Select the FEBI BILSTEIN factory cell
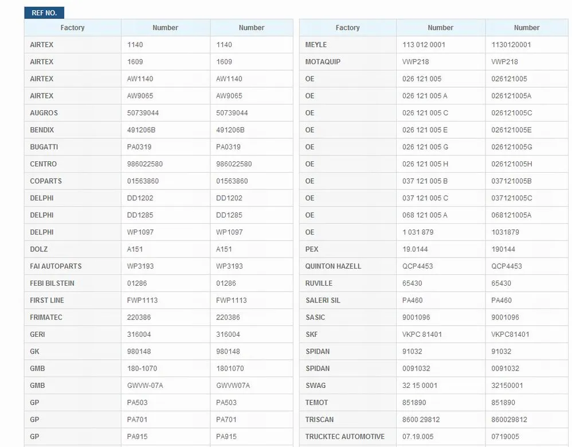 click(52, 283)
